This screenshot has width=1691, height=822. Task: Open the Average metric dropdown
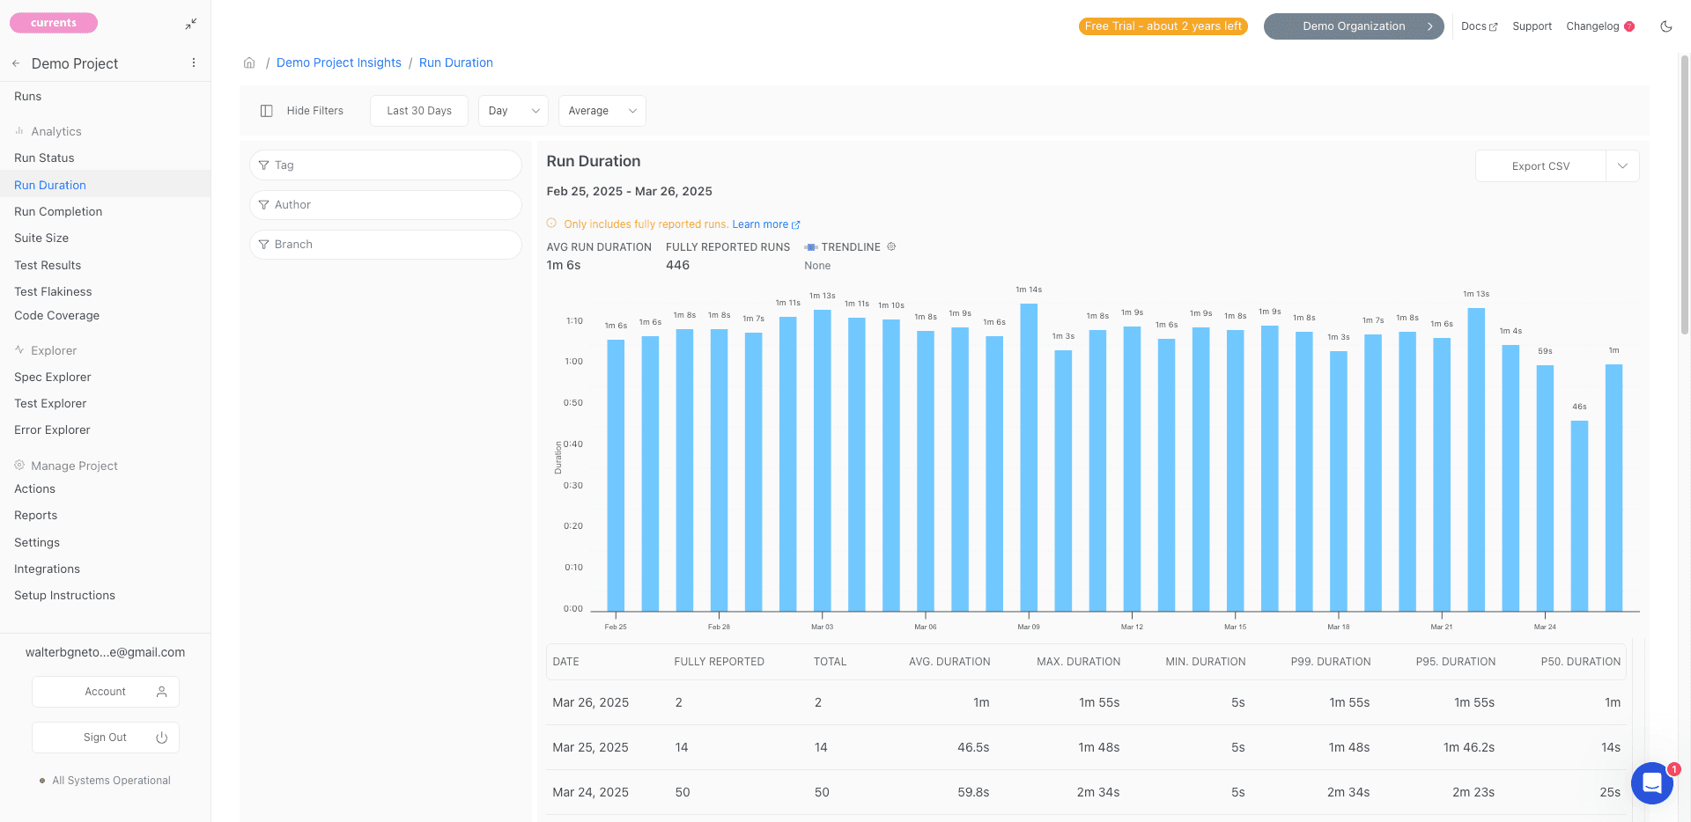[602, 111]
